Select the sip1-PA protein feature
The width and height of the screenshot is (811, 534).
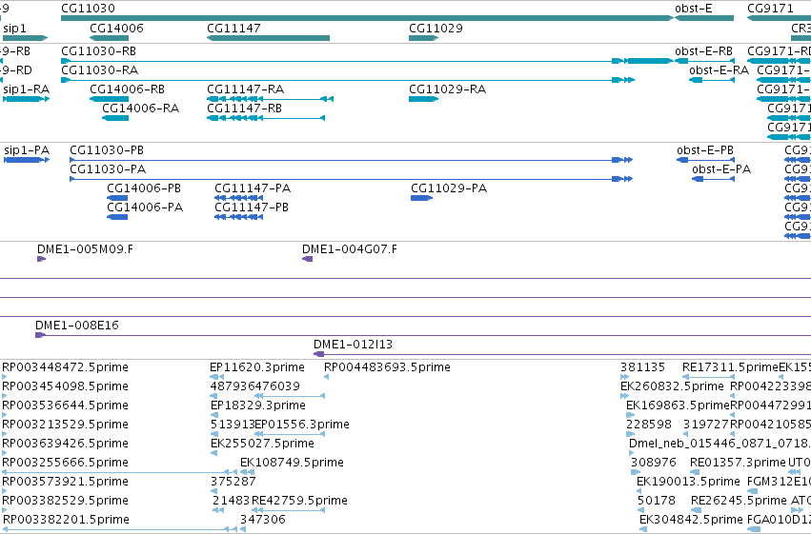pos(27,160)
